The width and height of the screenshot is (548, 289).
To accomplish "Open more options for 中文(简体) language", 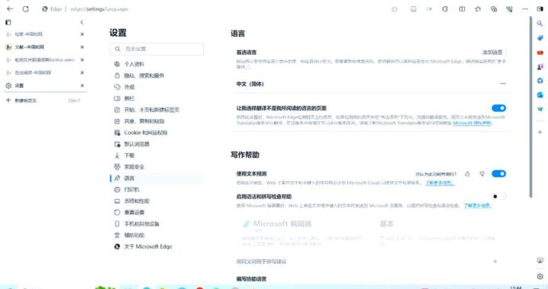I will (x=503, y=84).
